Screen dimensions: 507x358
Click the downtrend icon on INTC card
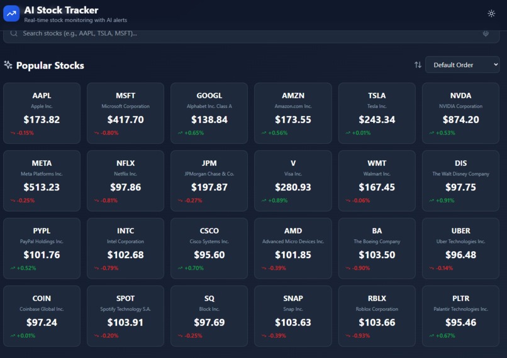point(96,268)
